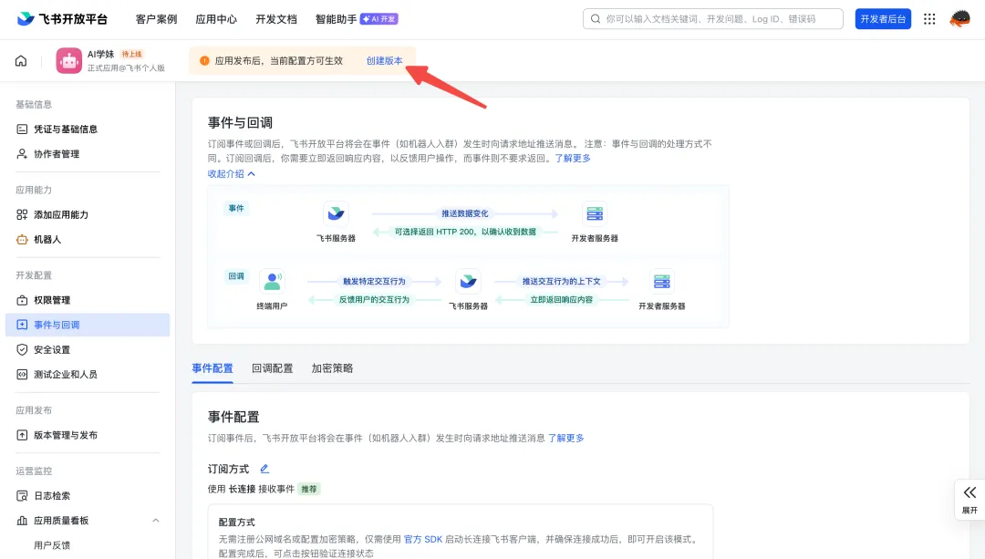Open the 开发文档 menu
The width and height of the screenshot is (985, 559).
(276, 19)
